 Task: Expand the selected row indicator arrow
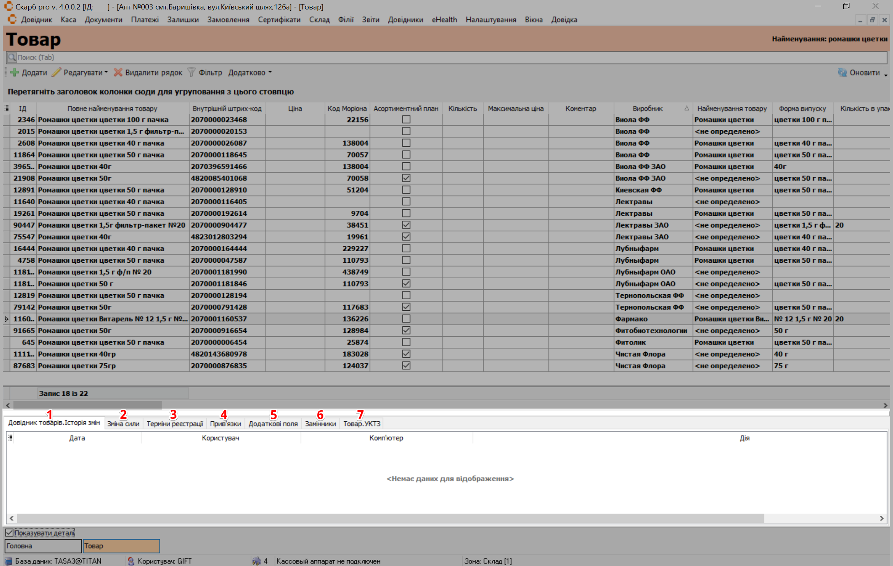coord(7,319)
